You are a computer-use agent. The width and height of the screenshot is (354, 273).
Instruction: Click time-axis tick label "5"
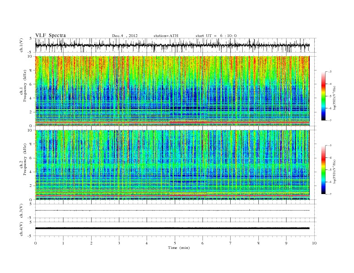[175, 243]
